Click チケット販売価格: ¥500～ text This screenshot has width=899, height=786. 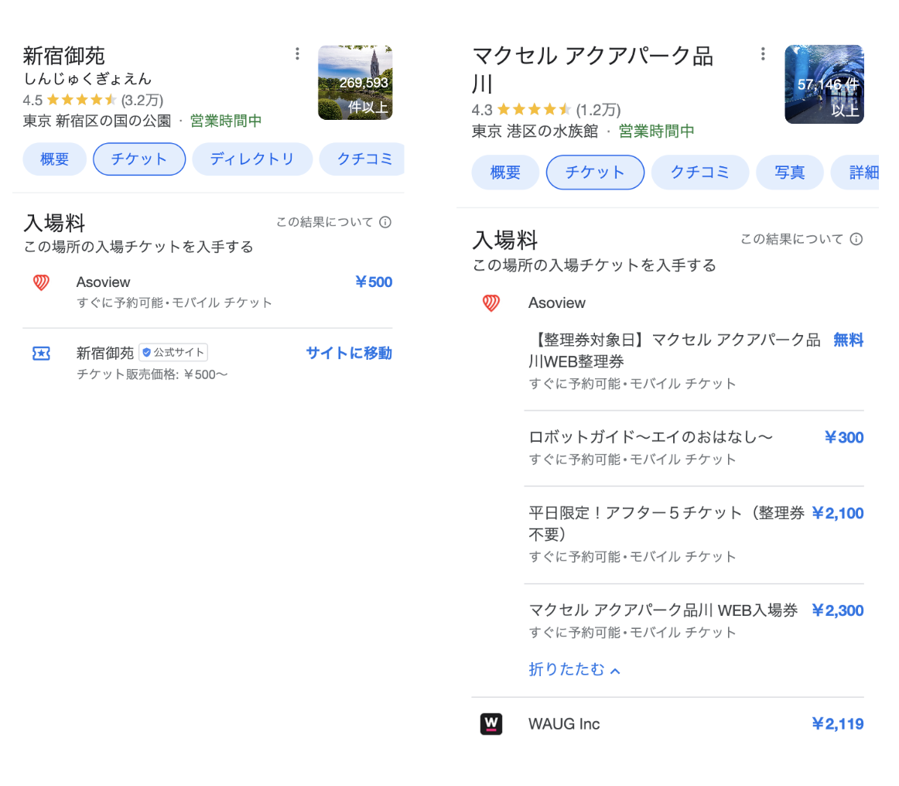click(x=152, y=374)
